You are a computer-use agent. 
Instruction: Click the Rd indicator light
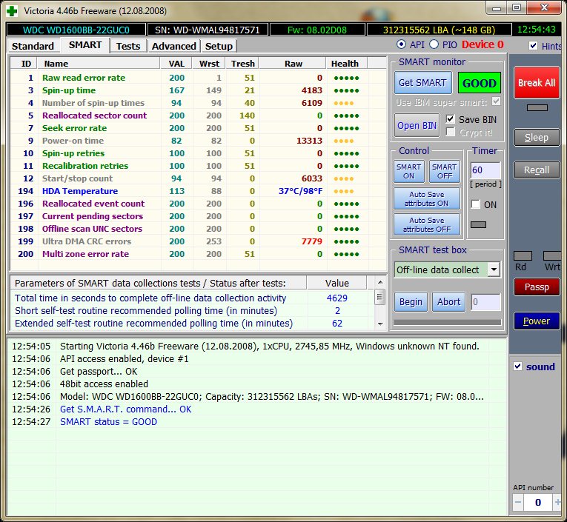click(x=523, y=255)
